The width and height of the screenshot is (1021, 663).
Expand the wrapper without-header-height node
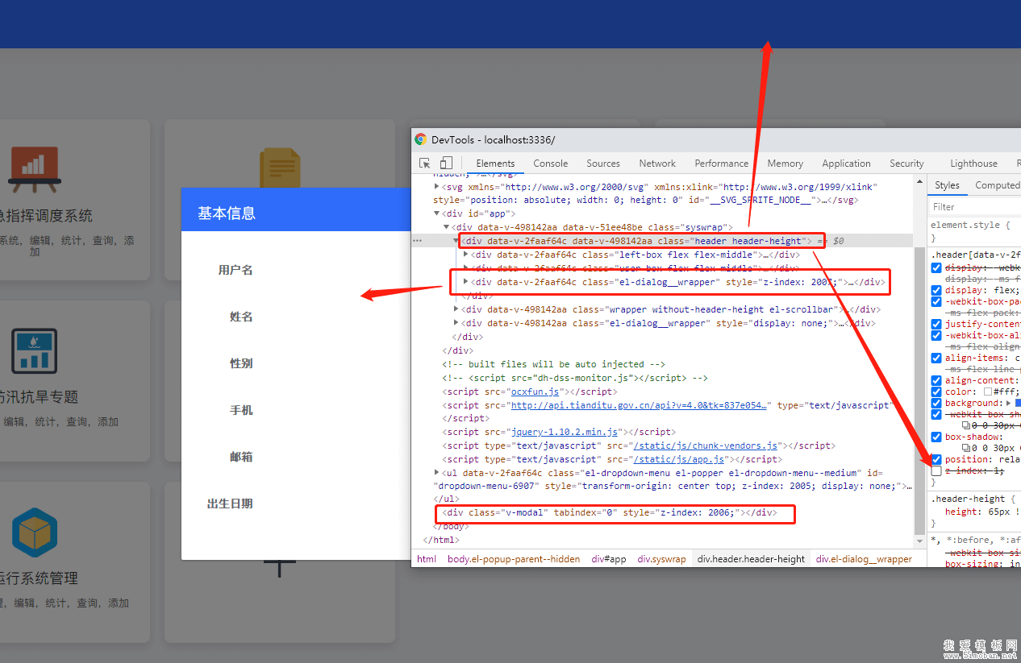(x=456, y=309)
